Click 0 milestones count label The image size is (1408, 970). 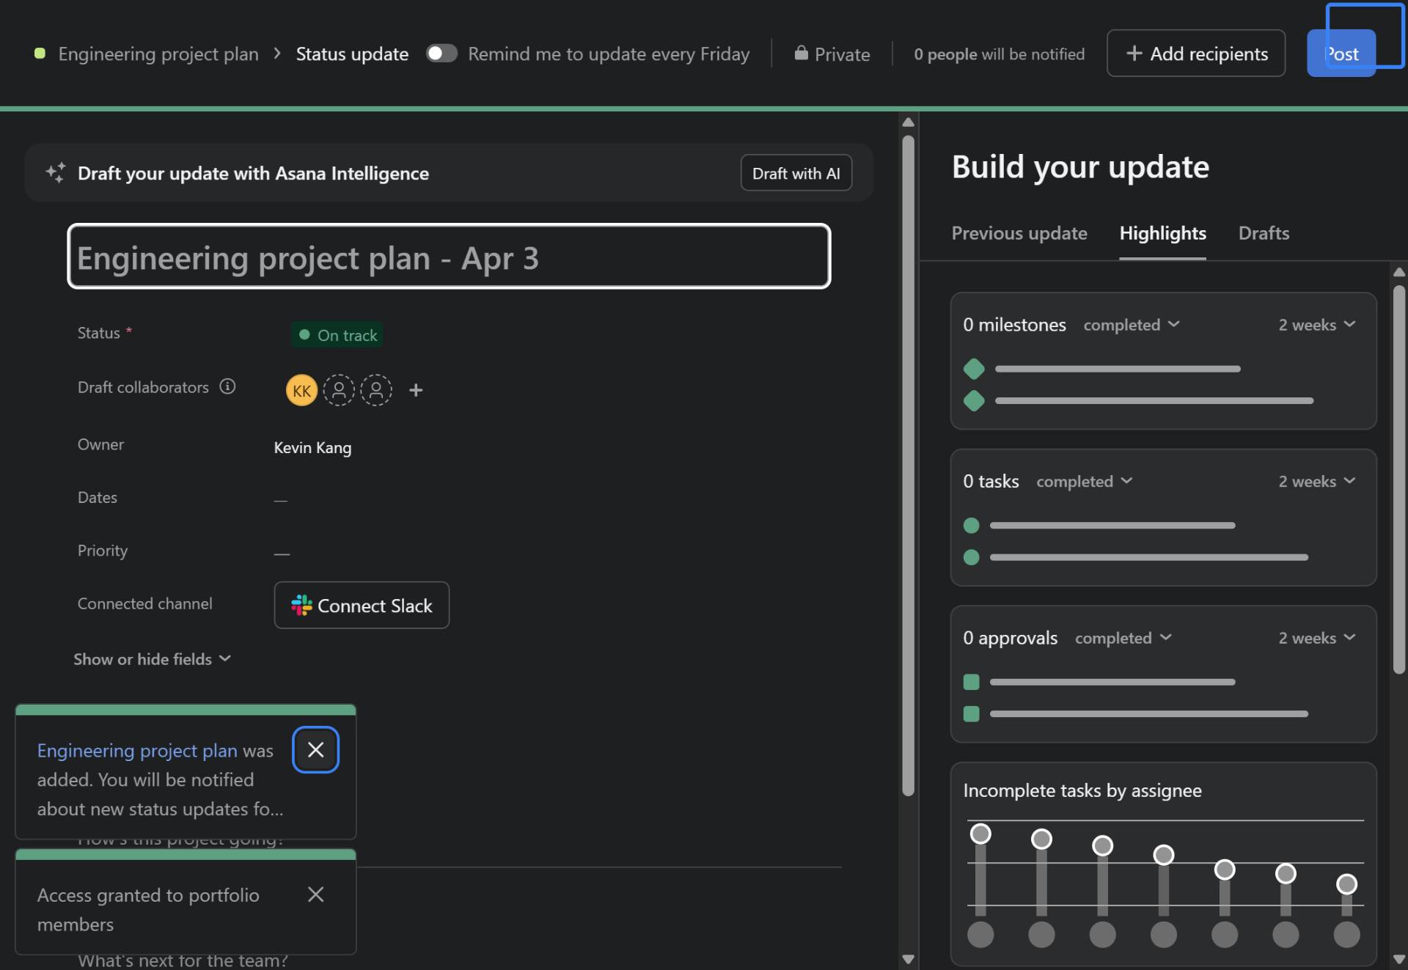[1014, 325]
